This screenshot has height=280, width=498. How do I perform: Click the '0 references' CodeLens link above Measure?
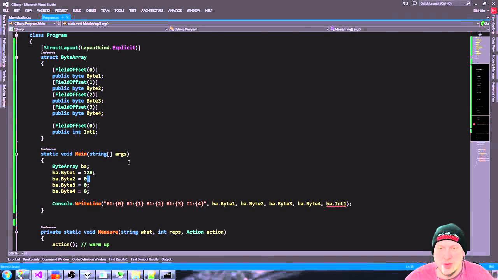point(49,227)
